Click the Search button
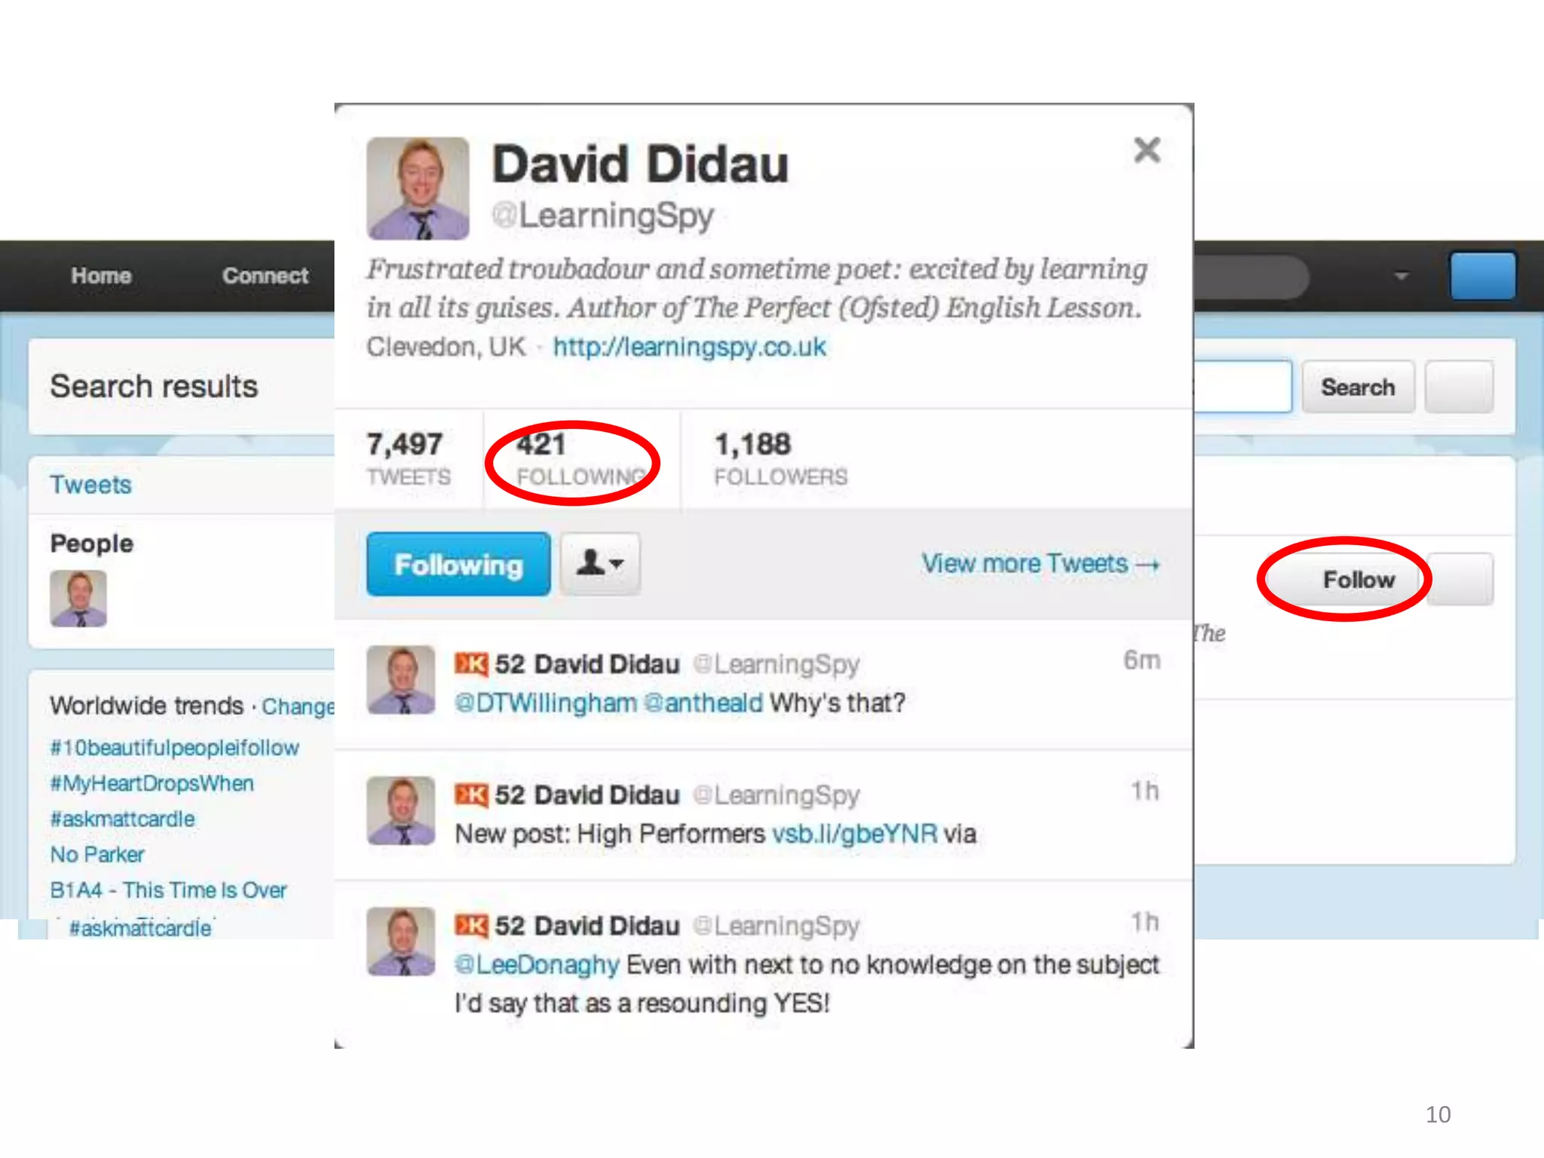 [1358, 387]
